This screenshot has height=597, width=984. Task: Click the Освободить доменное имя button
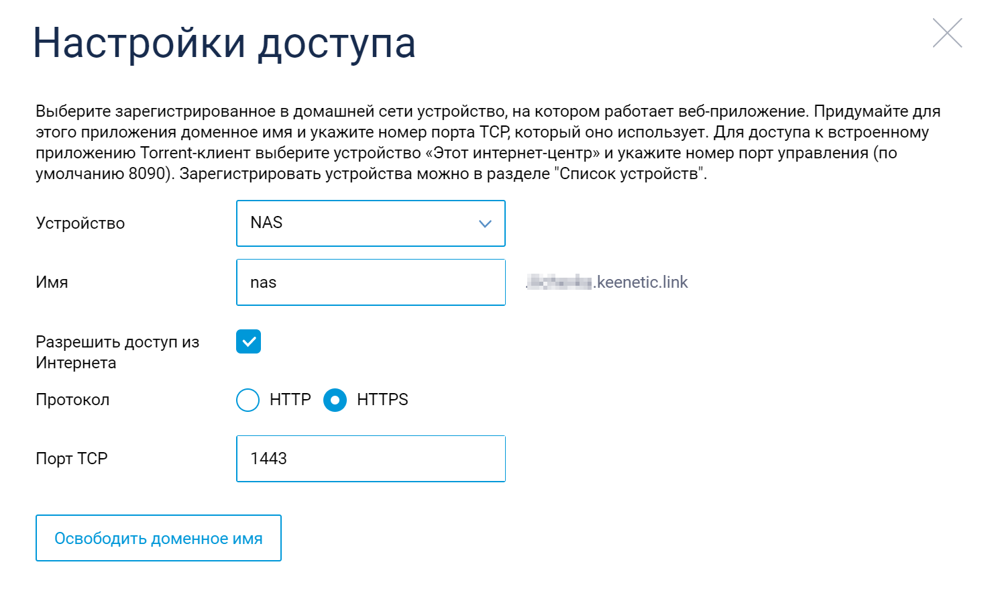[158, 538]
